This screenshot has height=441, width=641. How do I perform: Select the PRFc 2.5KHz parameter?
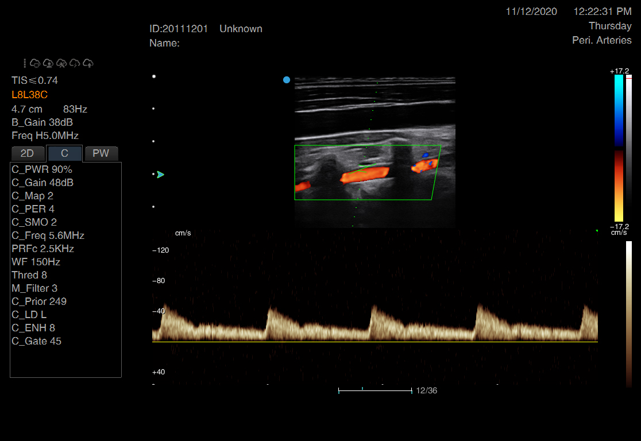click(43, 249)
